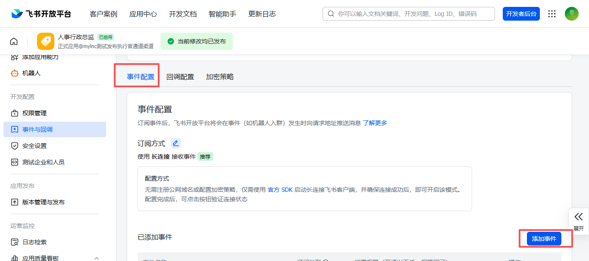The width and height of the screenshot is (589, 261).
Task: Open the 官方 SDK link
Action: point(280,190)
